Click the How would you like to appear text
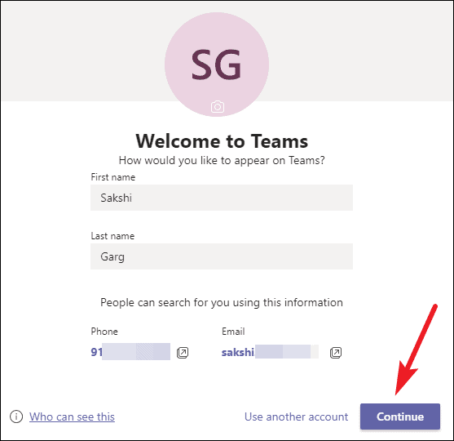This screenshot has width=454, height=441. [x=222, y=160]
